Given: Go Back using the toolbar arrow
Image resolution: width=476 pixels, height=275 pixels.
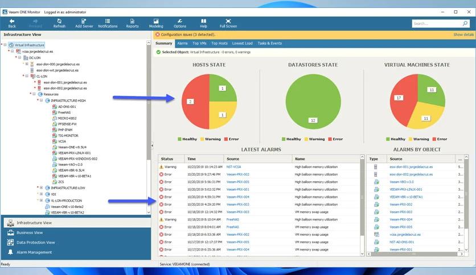Looking at the screenshot, I should tap(12, 23).
